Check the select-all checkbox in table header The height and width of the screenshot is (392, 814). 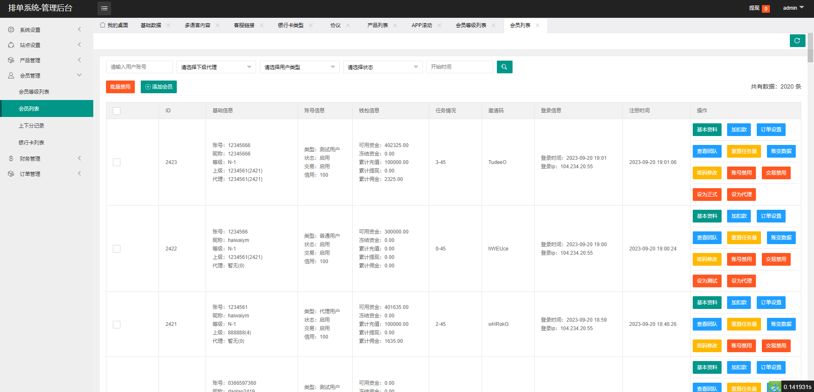point(117,111)
